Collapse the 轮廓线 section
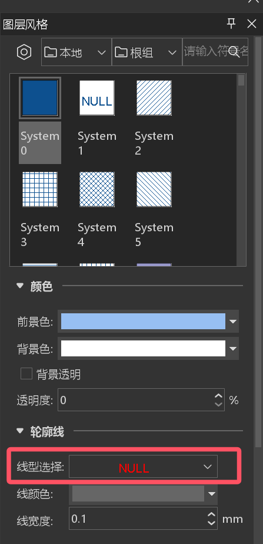This screenshot has height=544, width=263. pos(20,431)
